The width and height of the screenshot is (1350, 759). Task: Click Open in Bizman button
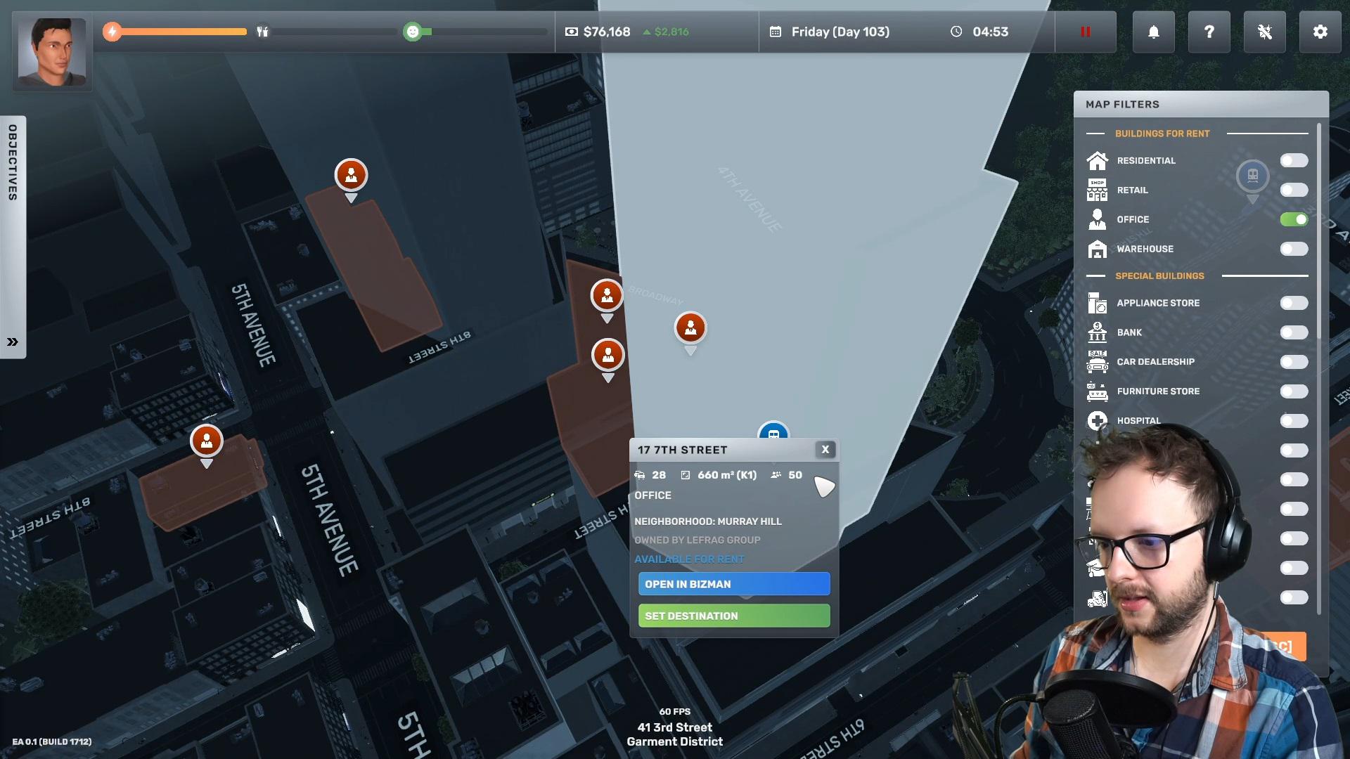pyautogui.click(x=734, y=584)
